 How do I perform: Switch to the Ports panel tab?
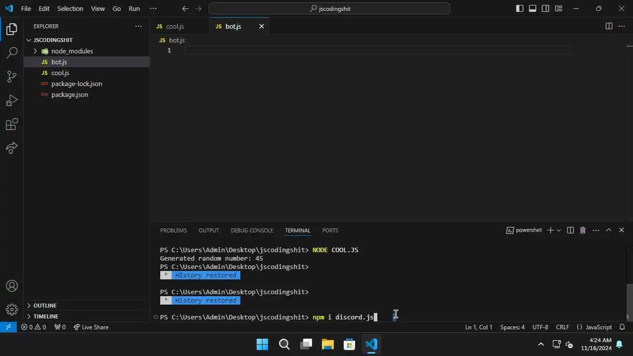(330, 230)
